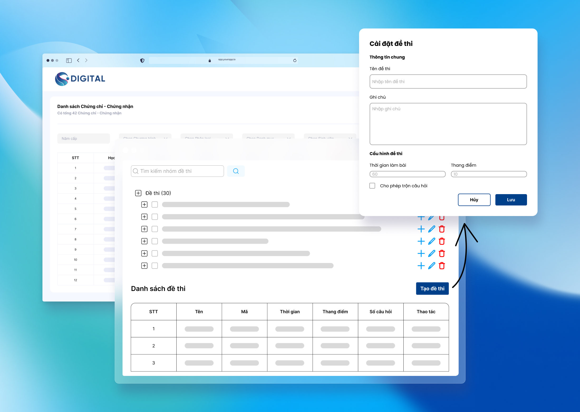
Task: Go back using the browser back arrow
Action: pyautogui.click(x=78, y=60)
